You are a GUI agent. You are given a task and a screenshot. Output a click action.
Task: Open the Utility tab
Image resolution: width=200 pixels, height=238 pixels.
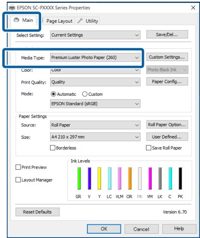point(88,21)
